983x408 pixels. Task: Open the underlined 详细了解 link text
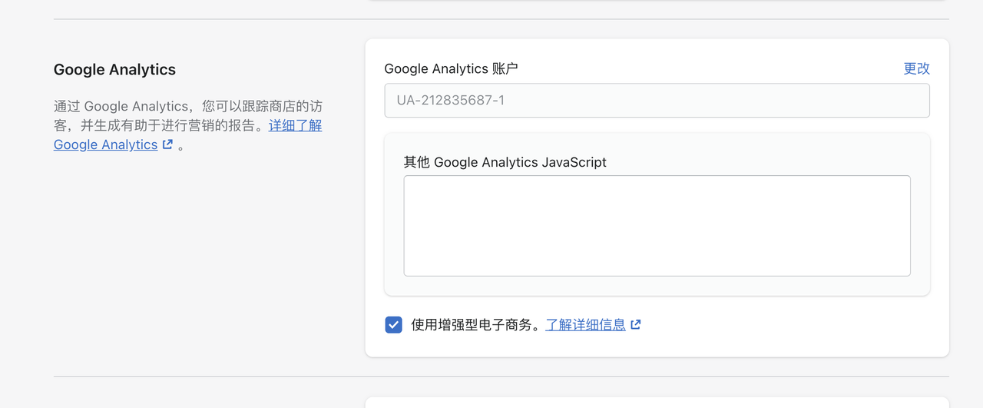coord(295,125)
